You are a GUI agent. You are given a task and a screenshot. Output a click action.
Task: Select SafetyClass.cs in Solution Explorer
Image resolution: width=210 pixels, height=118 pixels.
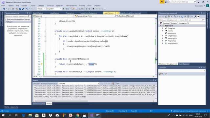[x=173, y=43]
